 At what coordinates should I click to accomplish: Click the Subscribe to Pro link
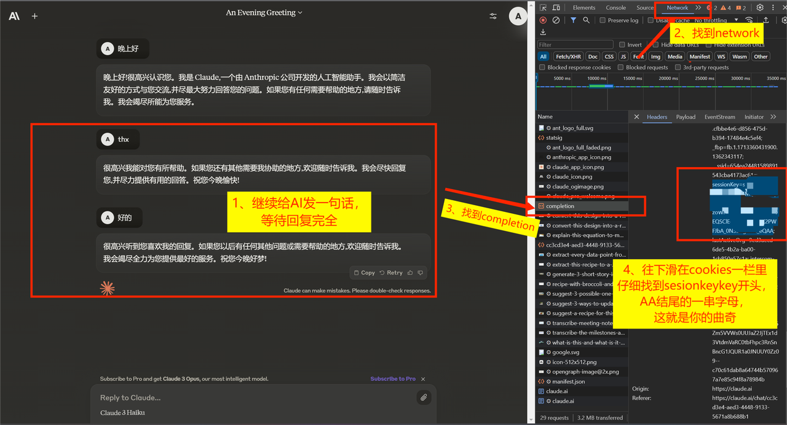coord(393,379)
